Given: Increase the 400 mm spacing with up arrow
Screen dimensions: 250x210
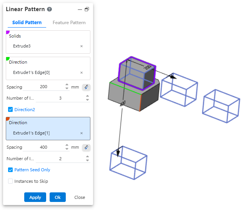Looking at the screenshot, I should click(x=67, y=145).
